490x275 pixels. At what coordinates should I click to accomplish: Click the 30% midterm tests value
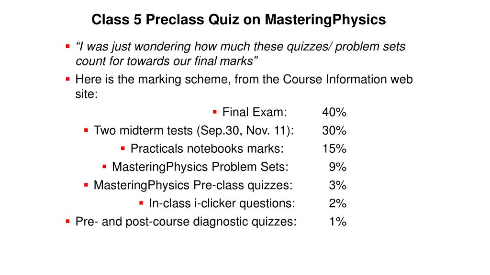(x=334, y=130)
